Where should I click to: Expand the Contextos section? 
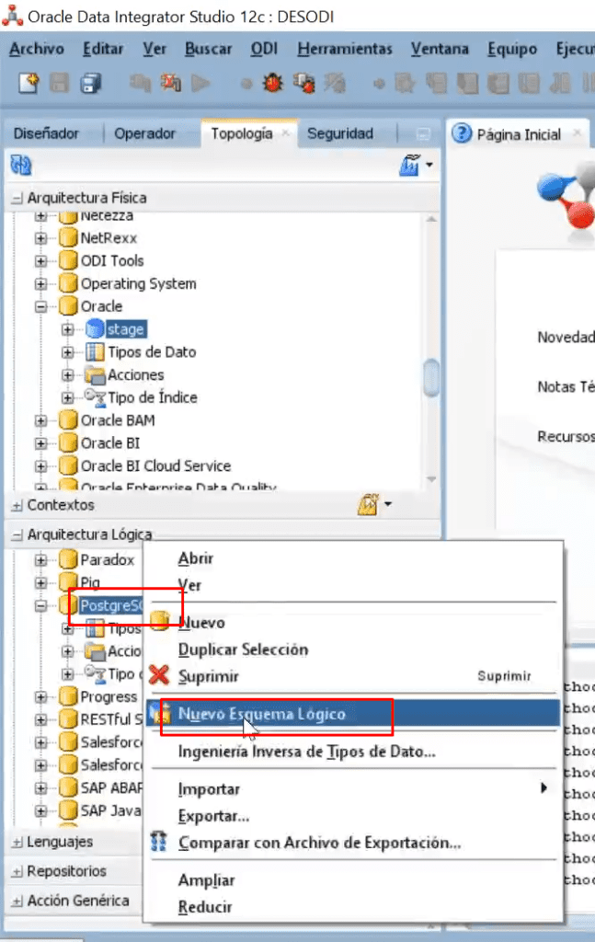point(17,505)
